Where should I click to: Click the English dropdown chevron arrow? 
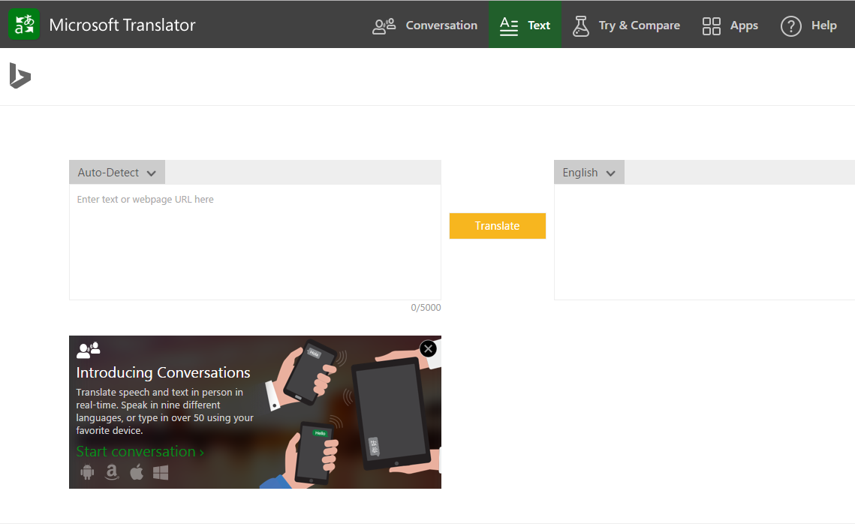(611, 173)
